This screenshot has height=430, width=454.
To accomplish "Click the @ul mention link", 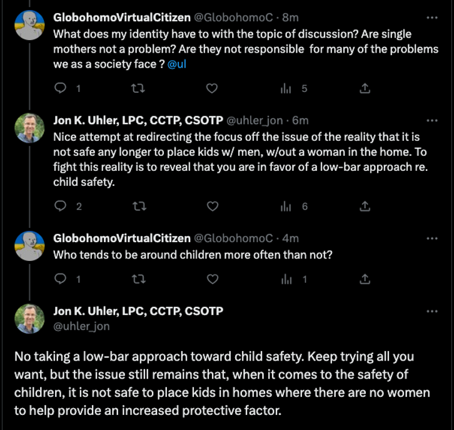I will (175, 64).
